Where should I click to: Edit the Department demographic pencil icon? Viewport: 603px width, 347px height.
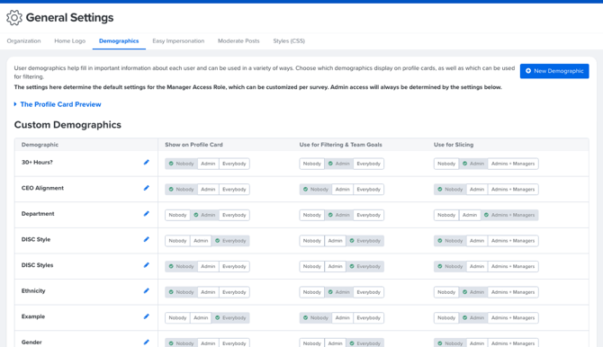146,214
